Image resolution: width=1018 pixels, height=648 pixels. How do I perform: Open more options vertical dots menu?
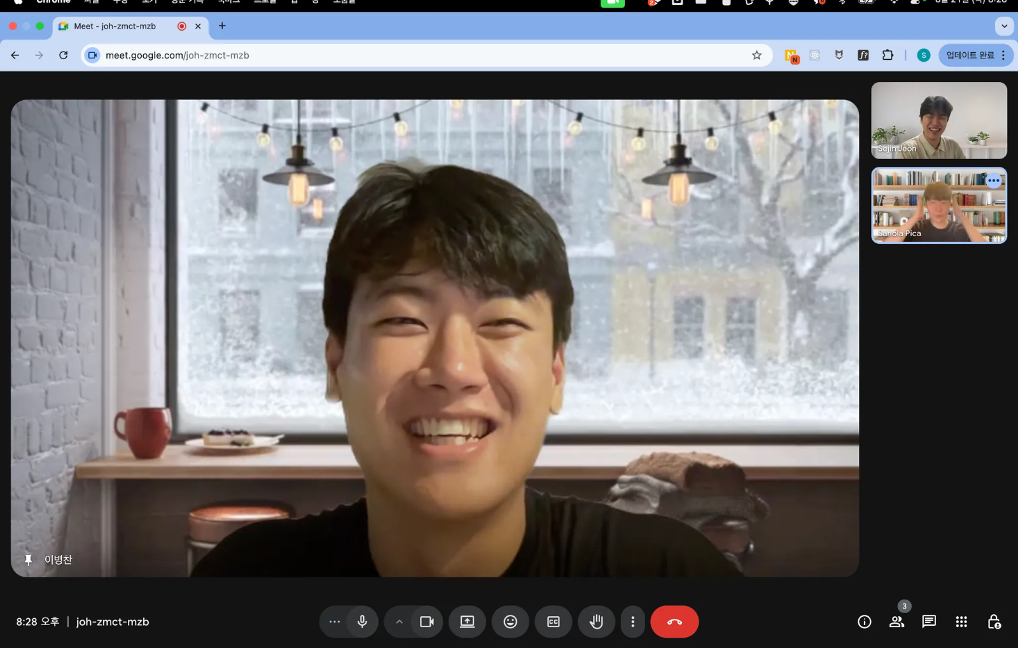(632, 621)
